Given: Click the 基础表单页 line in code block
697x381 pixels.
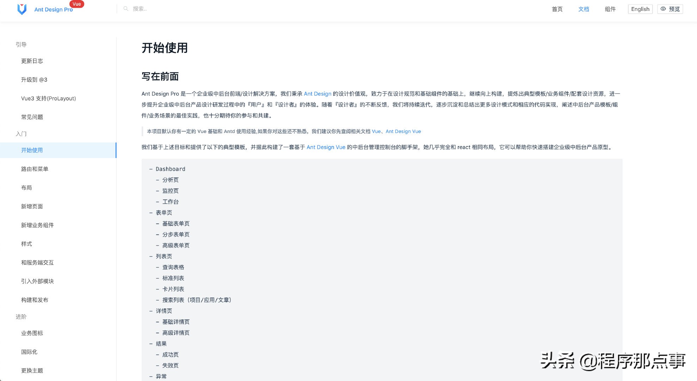Looking at the screenshot, I should [x=176, y=224].
